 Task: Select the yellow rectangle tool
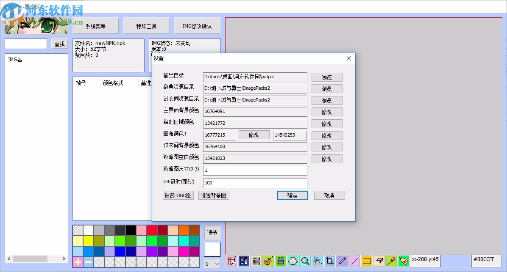pos(366,261)
